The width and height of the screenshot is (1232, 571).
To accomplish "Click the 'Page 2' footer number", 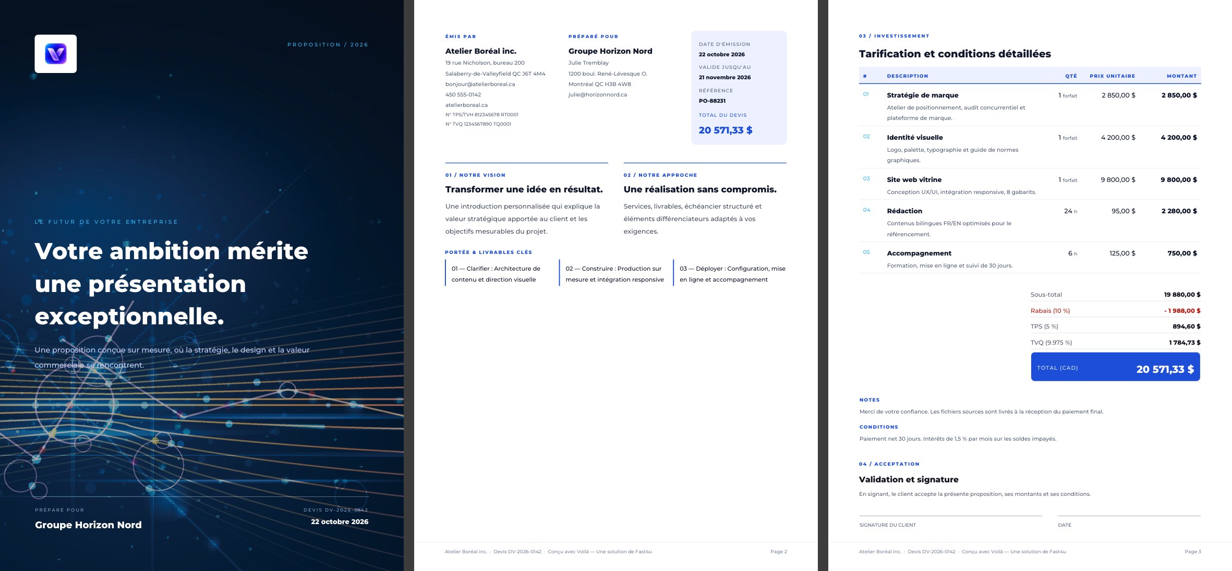I will click(779, 552).
